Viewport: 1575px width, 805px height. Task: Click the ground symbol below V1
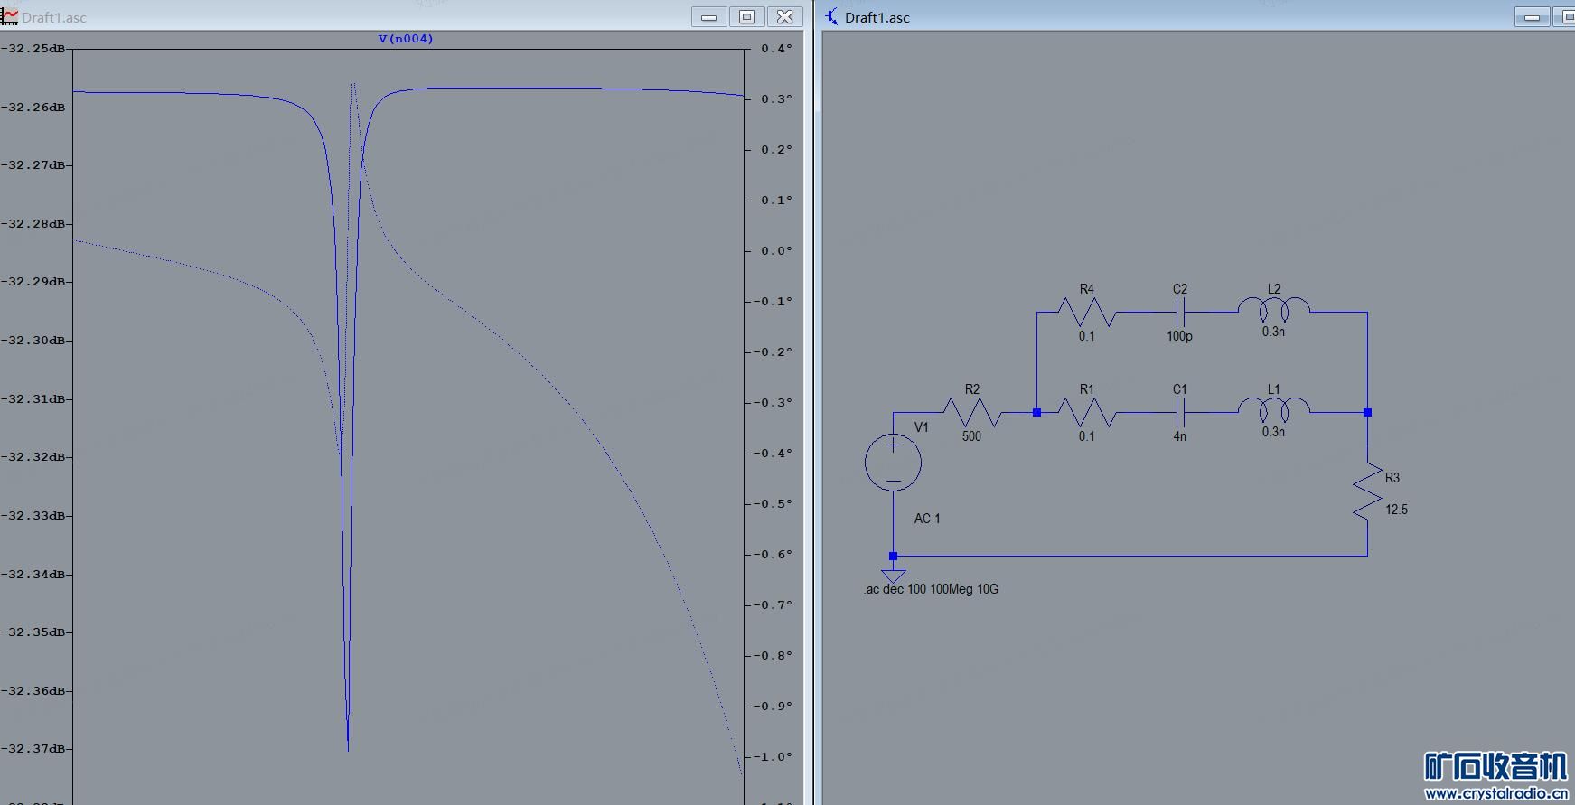(893, 576)
